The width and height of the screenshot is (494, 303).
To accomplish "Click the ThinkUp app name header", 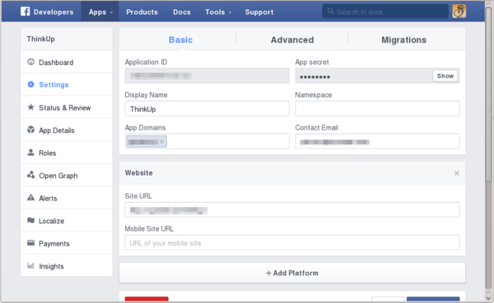I will (x=40, y=39).
